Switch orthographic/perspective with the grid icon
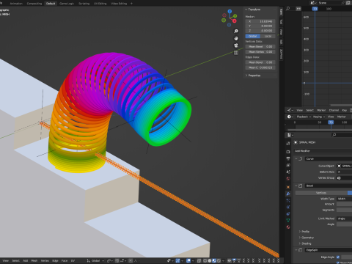 click(236, 53)
